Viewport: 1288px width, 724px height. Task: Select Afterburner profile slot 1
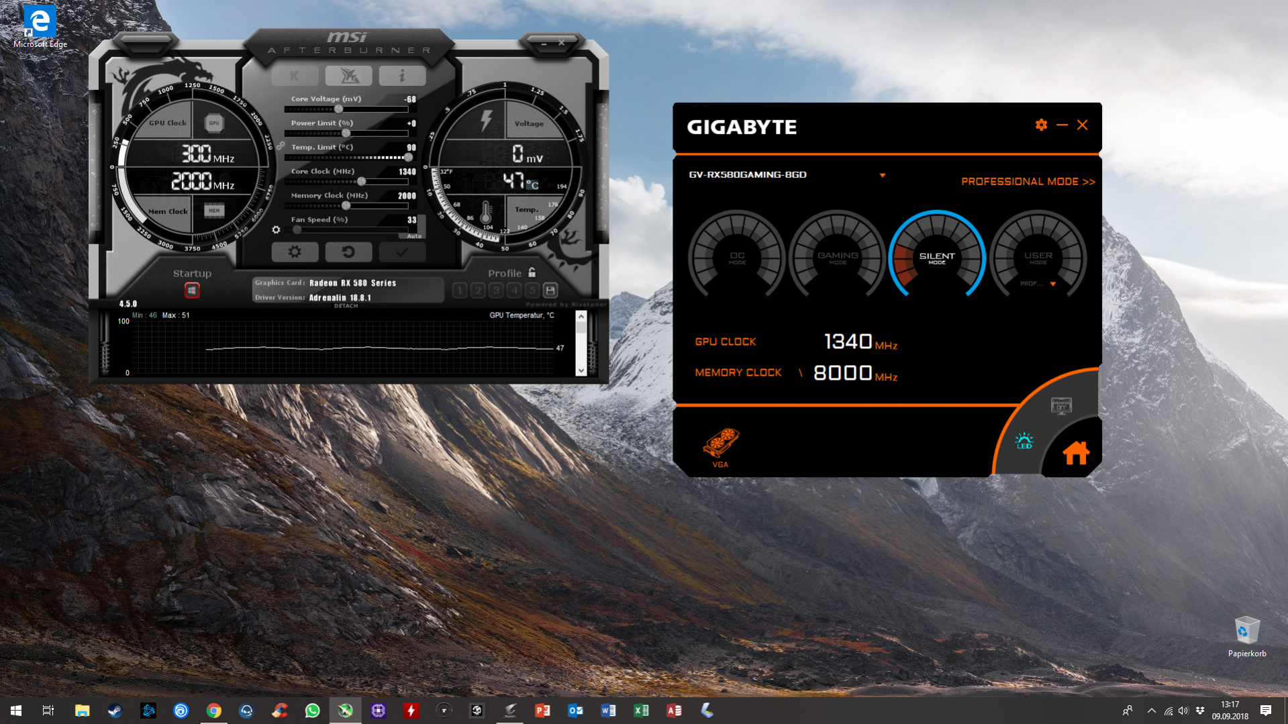[460, 291]
